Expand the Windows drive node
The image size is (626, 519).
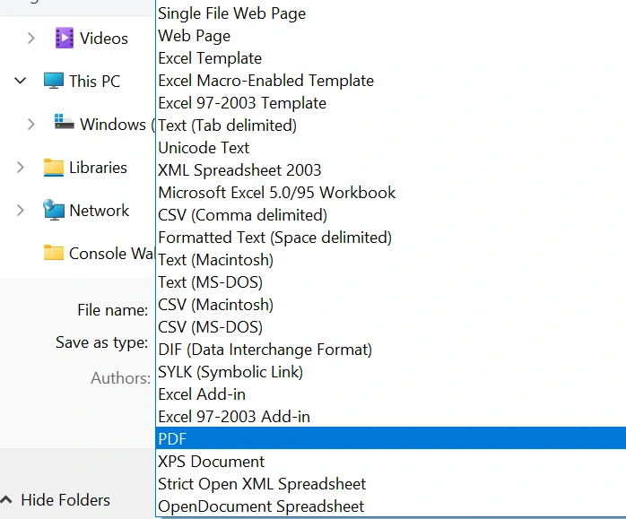[x=31, y=124]
